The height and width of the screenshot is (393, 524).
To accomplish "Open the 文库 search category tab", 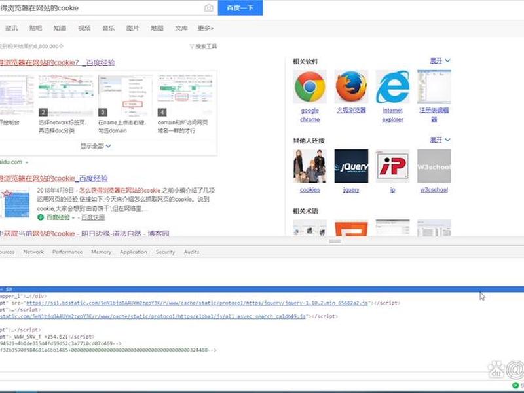I will (181, 28).
